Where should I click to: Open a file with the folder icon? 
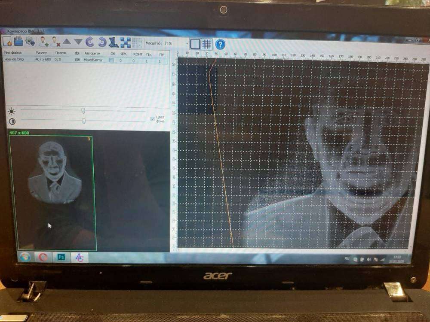[x=18, y=41]
